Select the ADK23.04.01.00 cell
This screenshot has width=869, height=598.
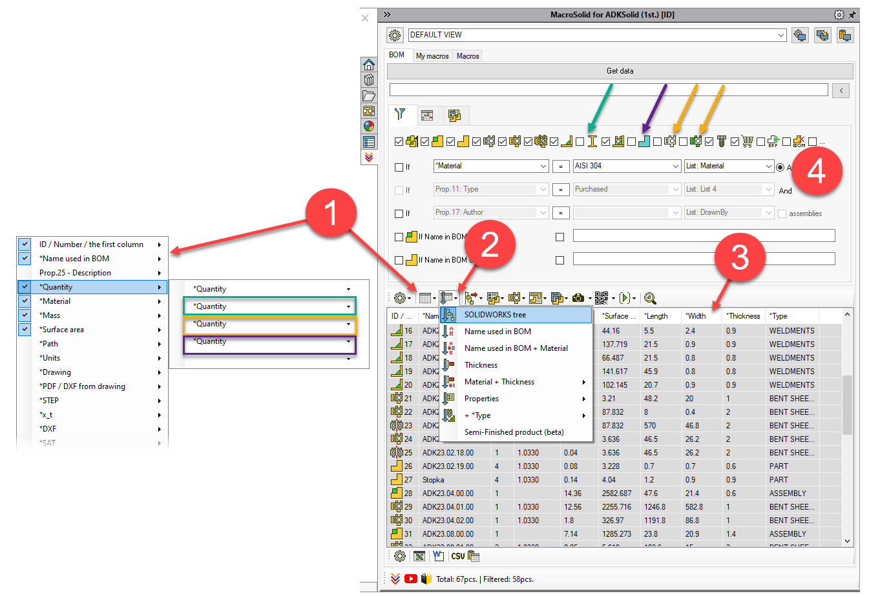coord(455,507)
